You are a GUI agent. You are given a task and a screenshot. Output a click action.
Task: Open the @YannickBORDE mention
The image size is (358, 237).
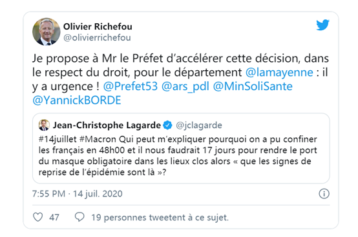point(77,100)
